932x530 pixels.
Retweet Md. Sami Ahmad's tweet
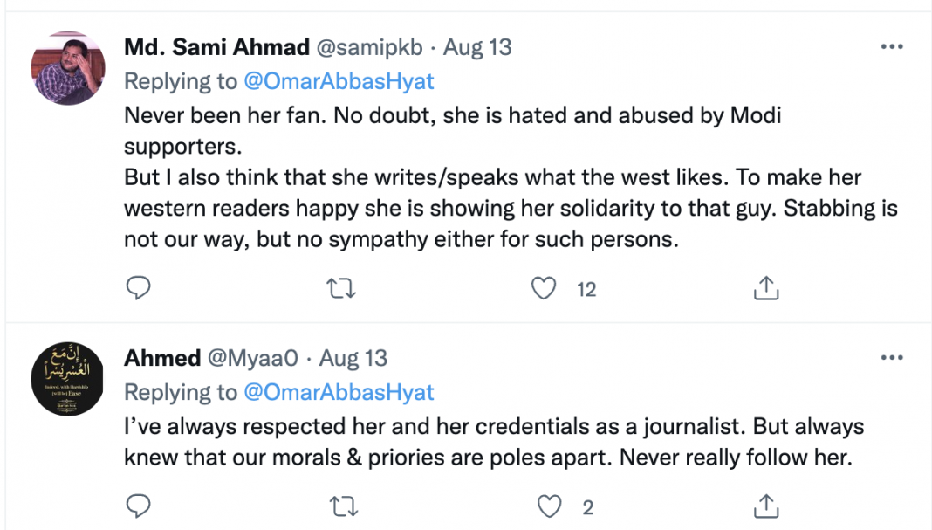[x=340, y=288]
